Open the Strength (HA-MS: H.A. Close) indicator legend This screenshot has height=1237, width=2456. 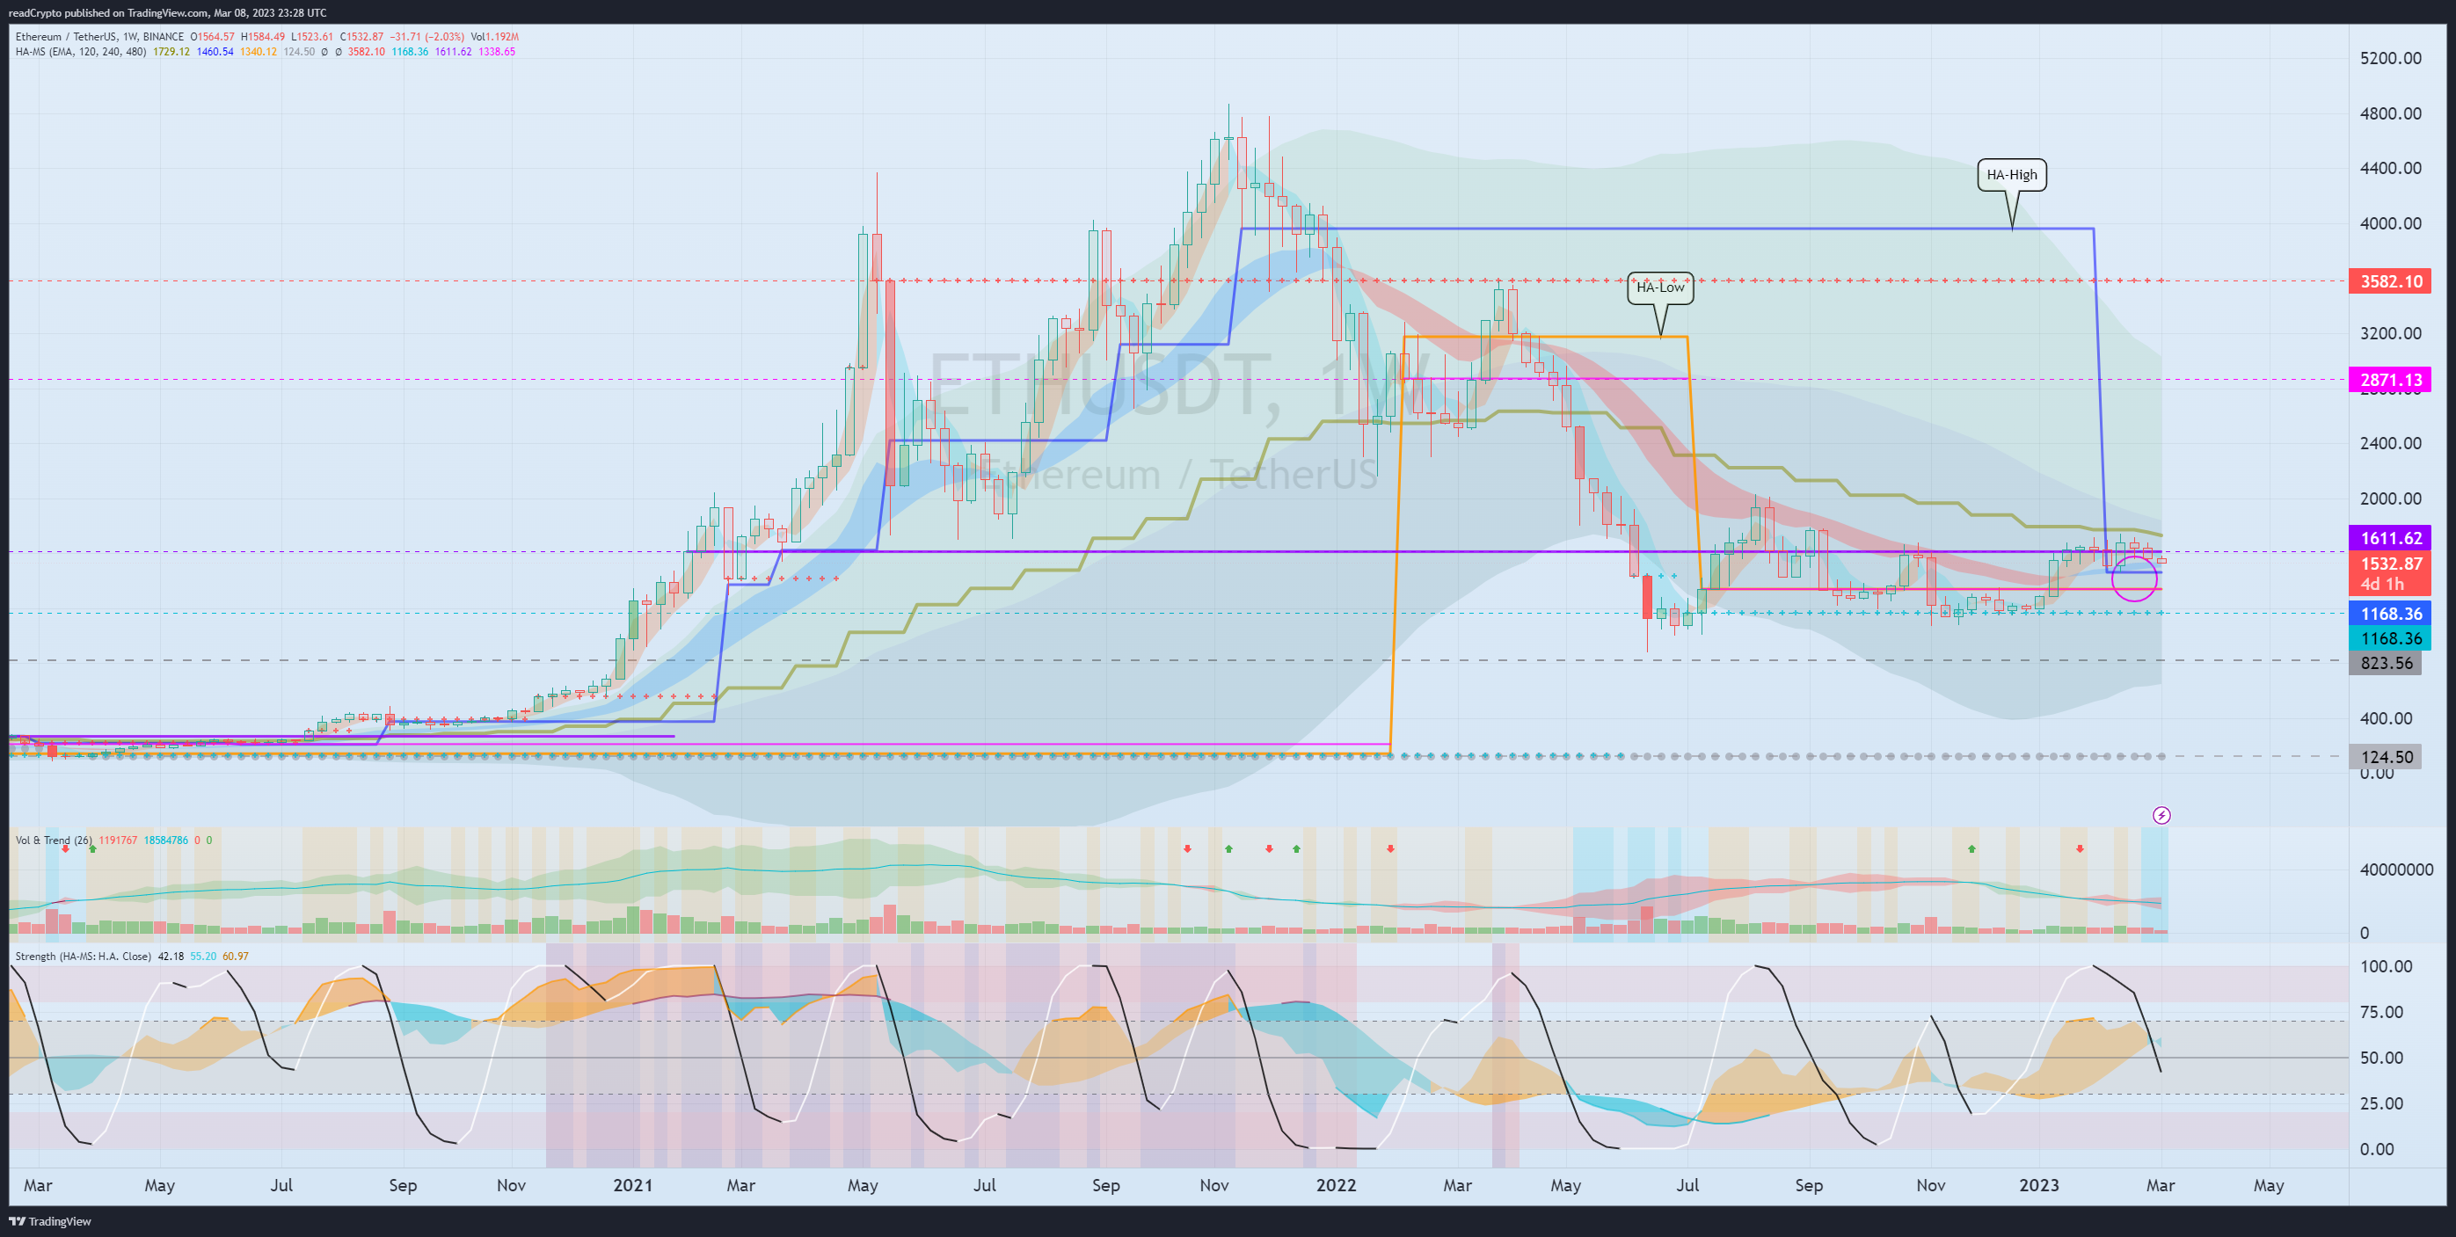click(x=83, y=956)
